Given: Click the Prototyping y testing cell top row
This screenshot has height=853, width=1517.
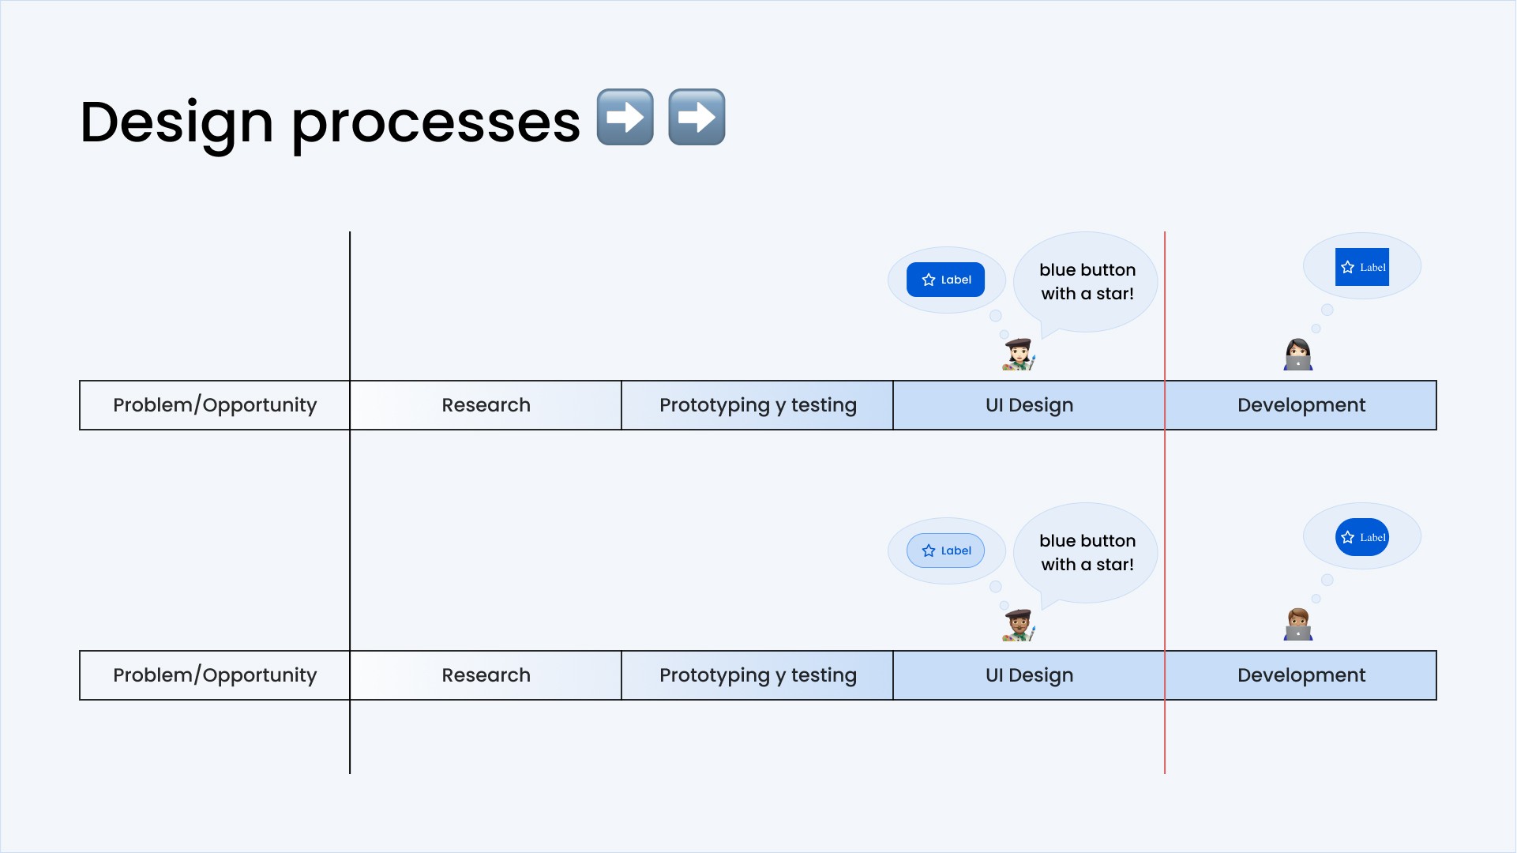Looking at the screenshot, I should click(x=757, y=404).
